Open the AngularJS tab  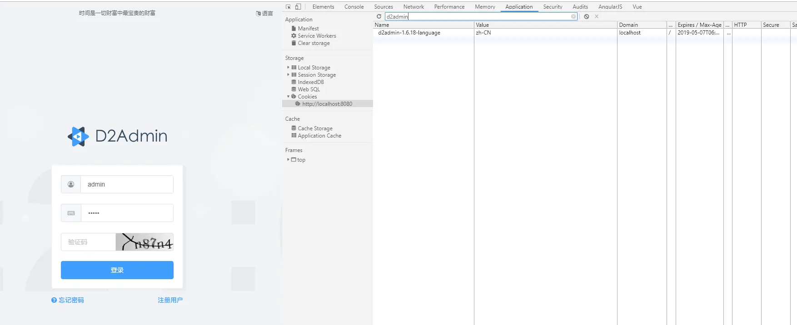[x=610, y=7]
